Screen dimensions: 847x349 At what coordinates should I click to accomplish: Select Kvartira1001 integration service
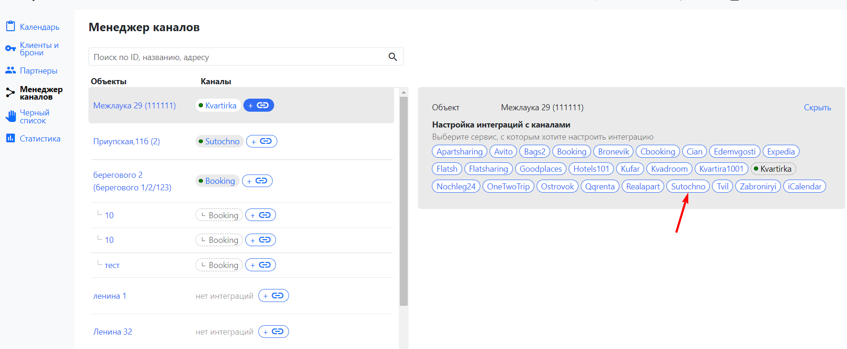click(721, 168)
